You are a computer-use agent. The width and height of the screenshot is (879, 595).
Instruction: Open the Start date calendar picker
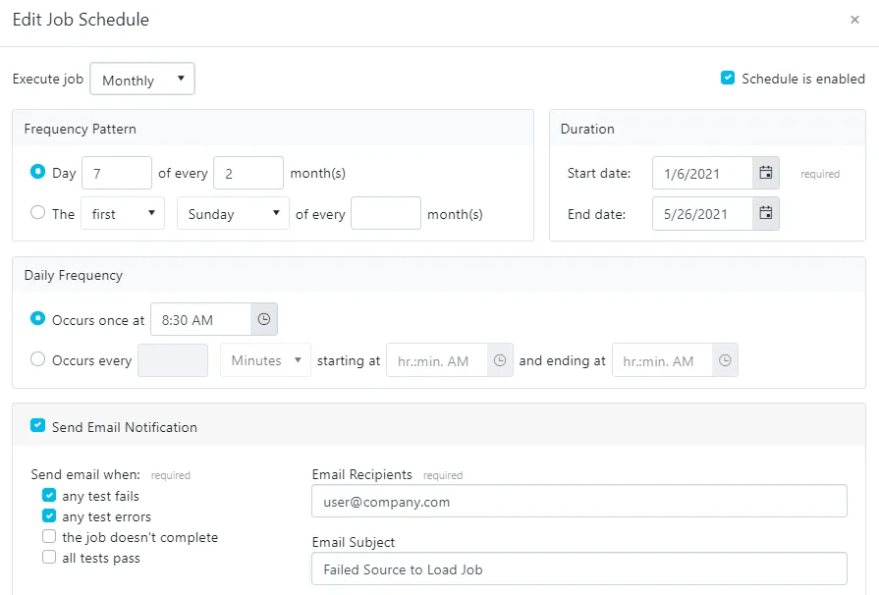[x=766, y=173]
